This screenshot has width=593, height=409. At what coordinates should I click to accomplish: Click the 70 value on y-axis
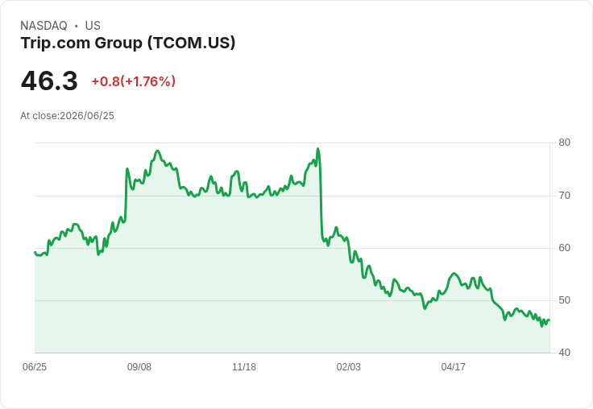(x=564, y=196)
